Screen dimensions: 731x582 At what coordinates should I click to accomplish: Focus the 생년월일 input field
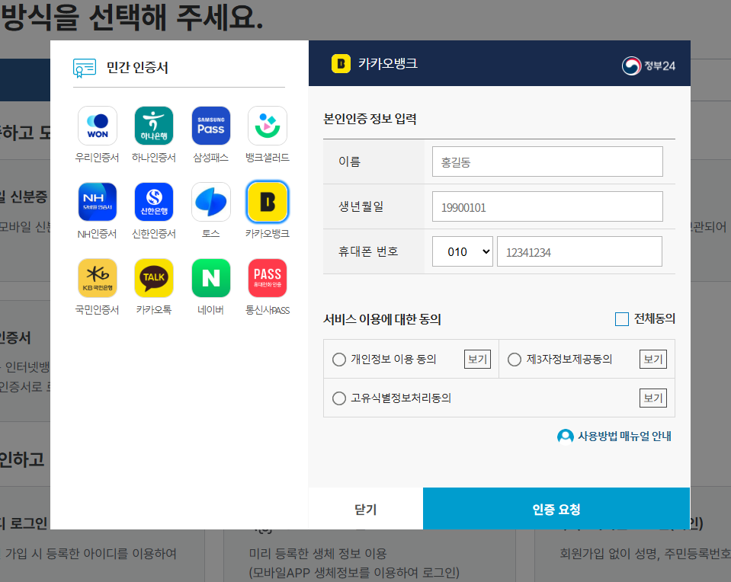547,207
